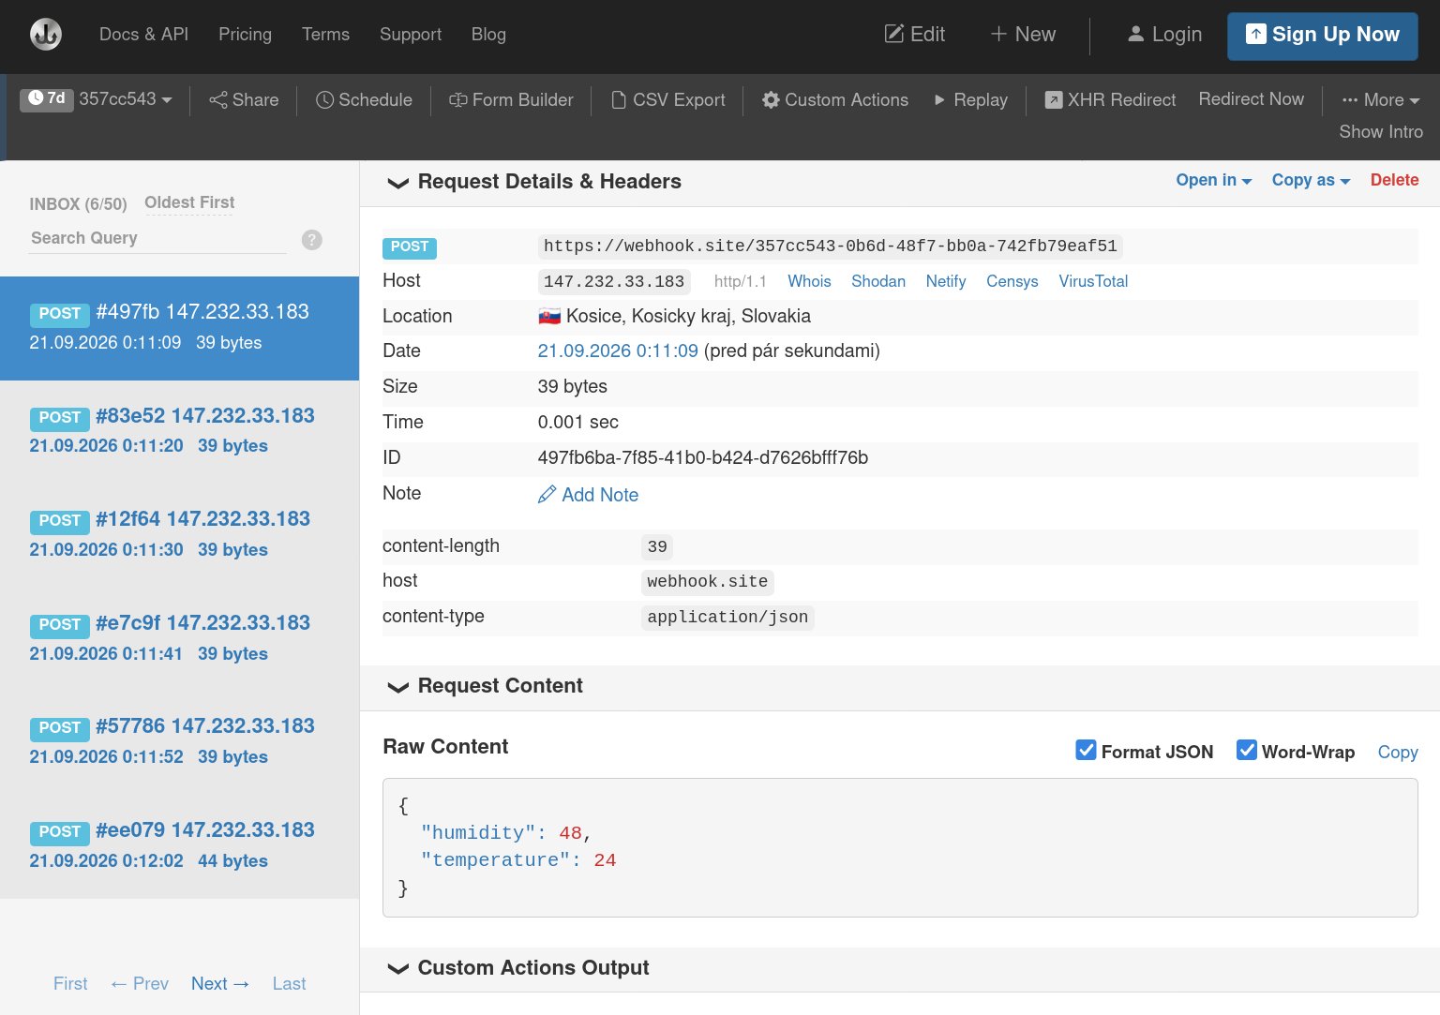Open the Schedule clock option
Image resolution: width=1440 pixels, height=1015 pixels.
(x=364, y=99)
